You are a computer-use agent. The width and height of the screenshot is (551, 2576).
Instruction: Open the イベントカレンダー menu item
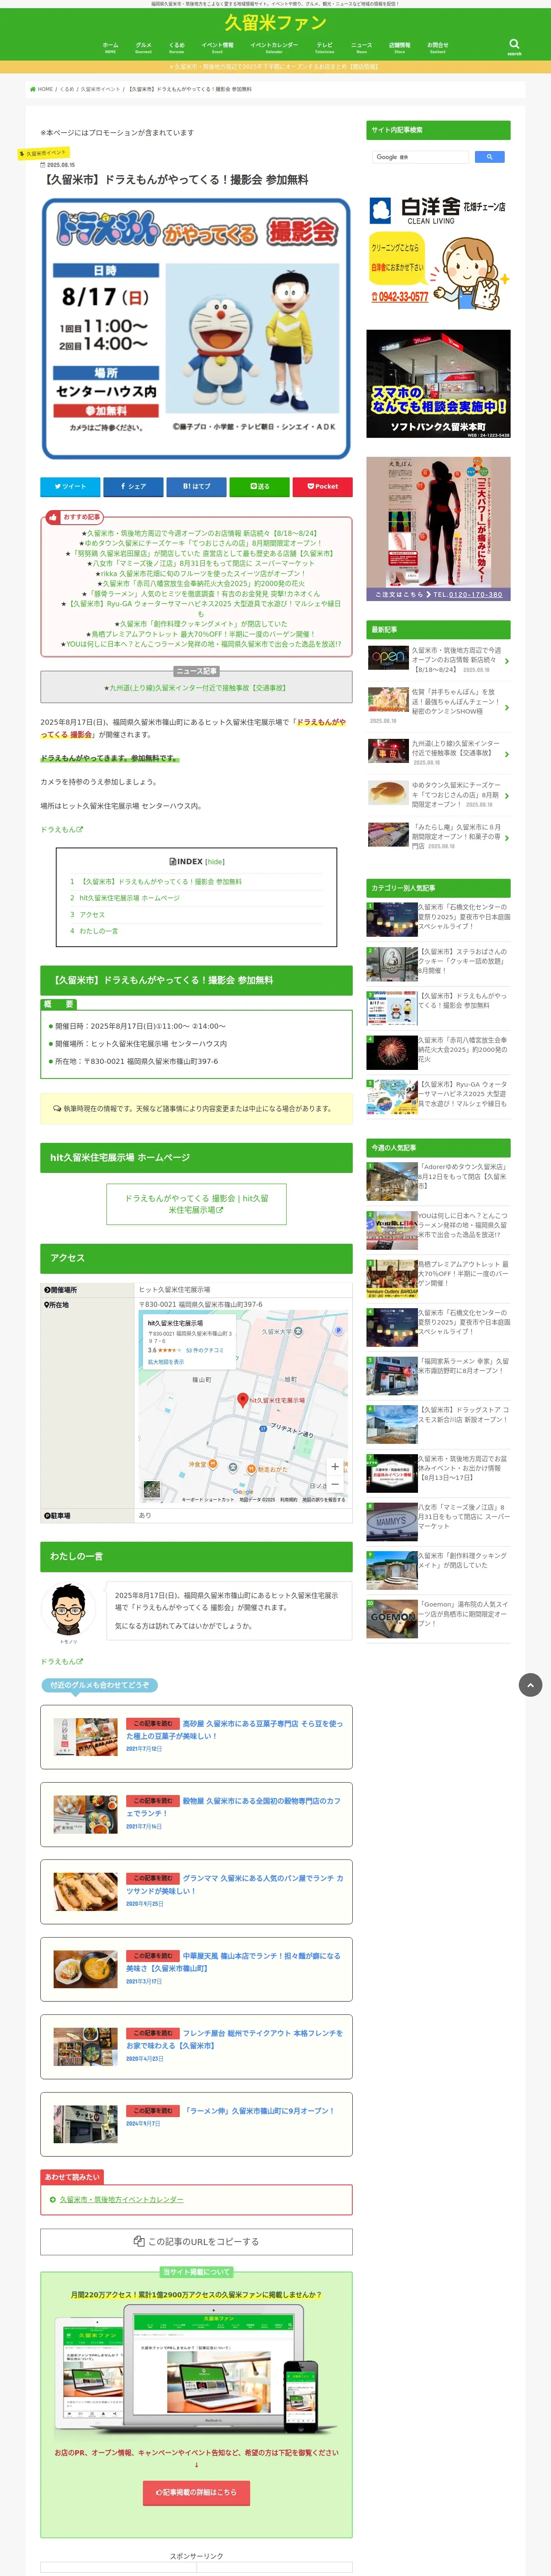274,47
